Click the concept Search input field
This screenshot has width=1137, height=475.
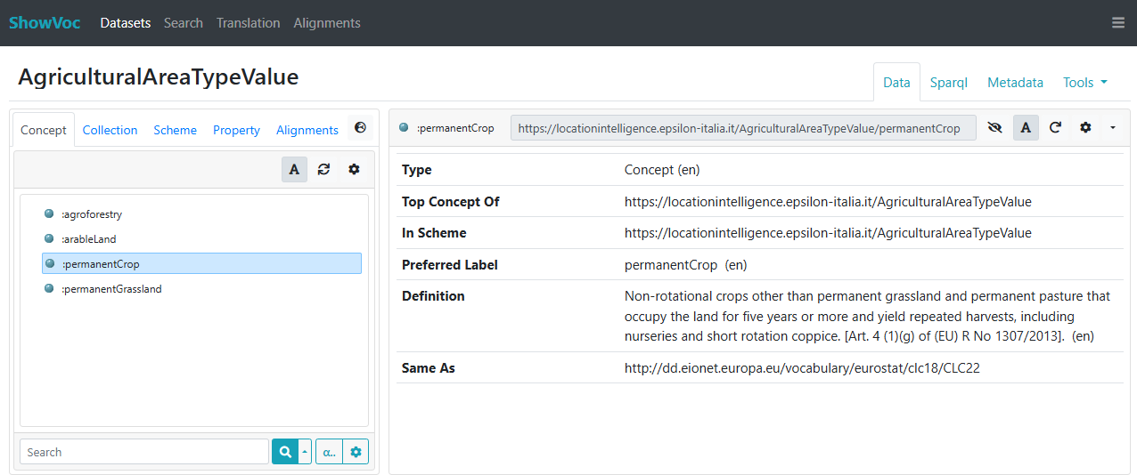144,452
